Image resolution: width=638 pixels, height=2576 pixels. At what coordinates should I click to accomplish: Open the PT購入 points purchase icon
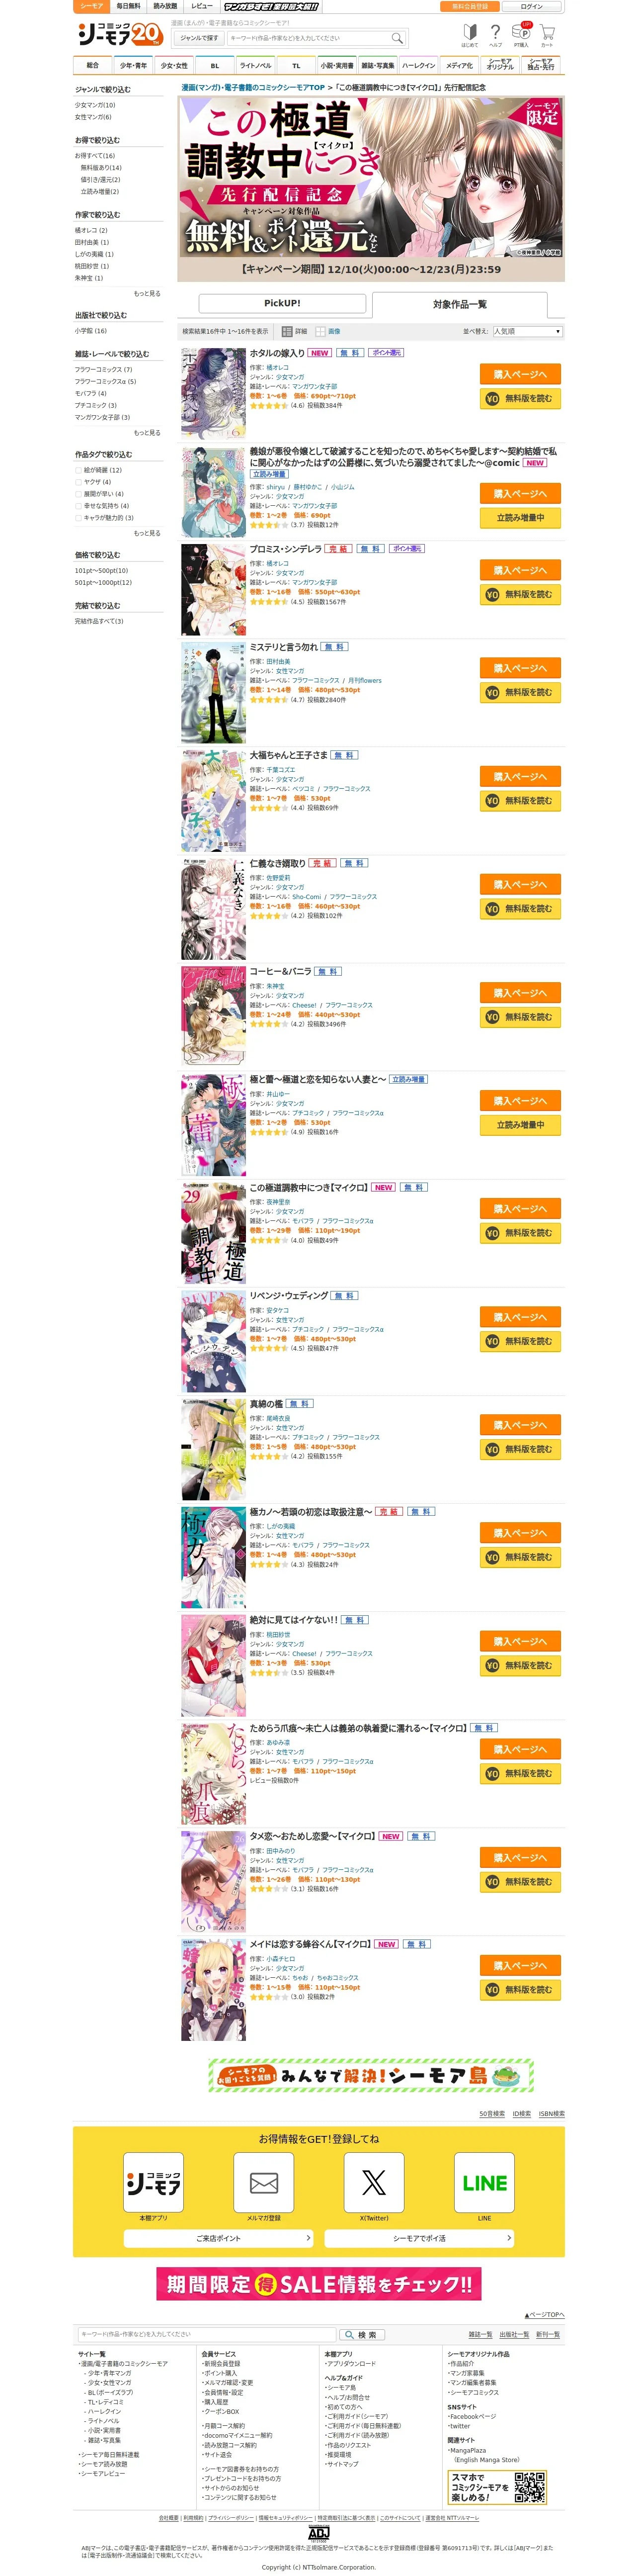pyautogui.click(x=521, y=36)
